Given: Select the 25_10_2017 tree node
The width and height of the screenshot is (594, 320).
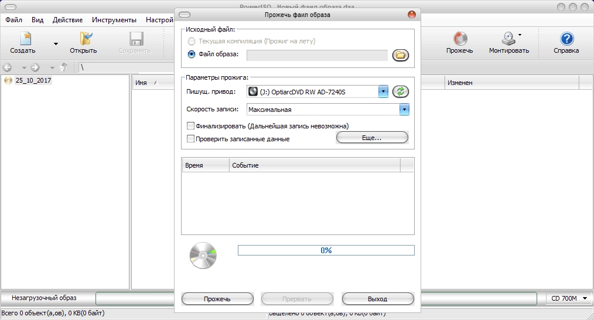Looking at the screenshot, I should coord(33,80).
